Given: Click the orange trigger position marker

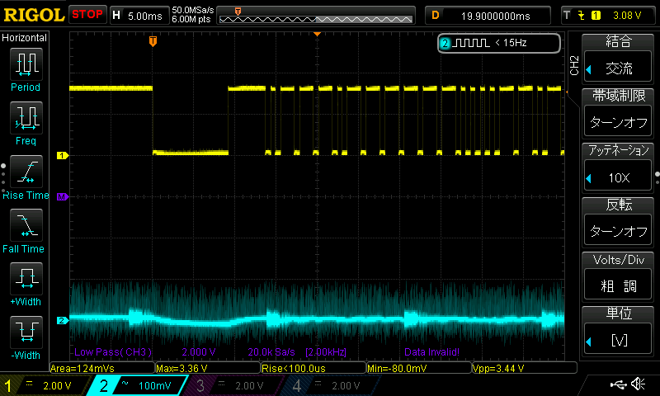Looking at the screenshot, I should click(x=153, y=40).
